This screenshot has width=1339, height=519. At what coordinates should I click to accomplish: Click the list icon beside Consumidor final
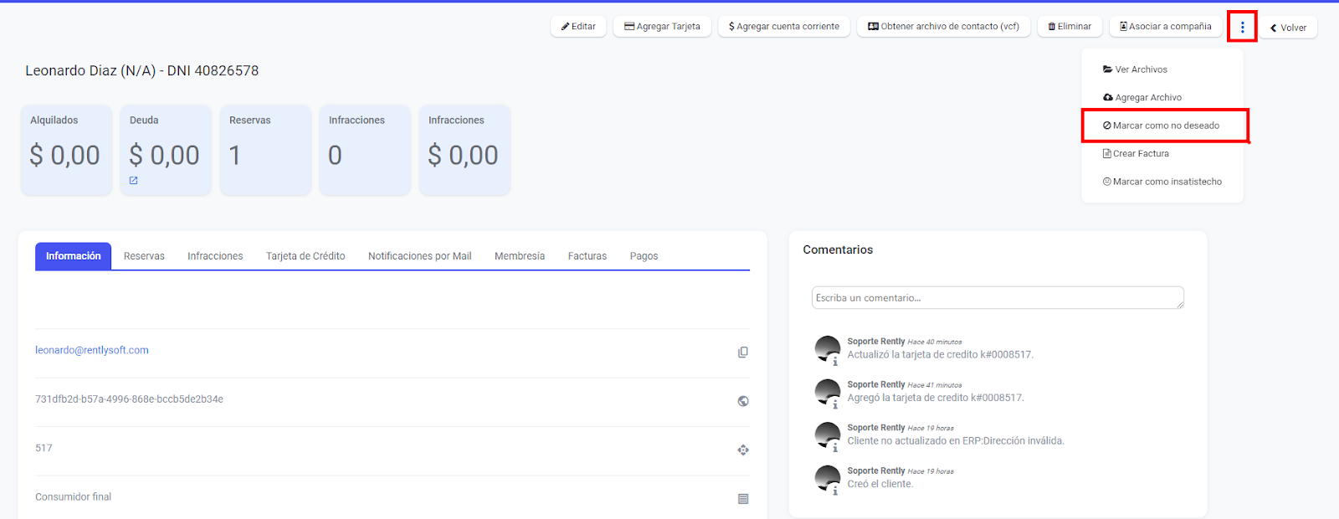coord(742,499)
